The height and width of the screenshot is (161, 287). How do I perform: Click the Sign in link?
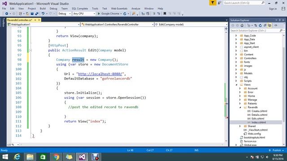pos(273,9)
